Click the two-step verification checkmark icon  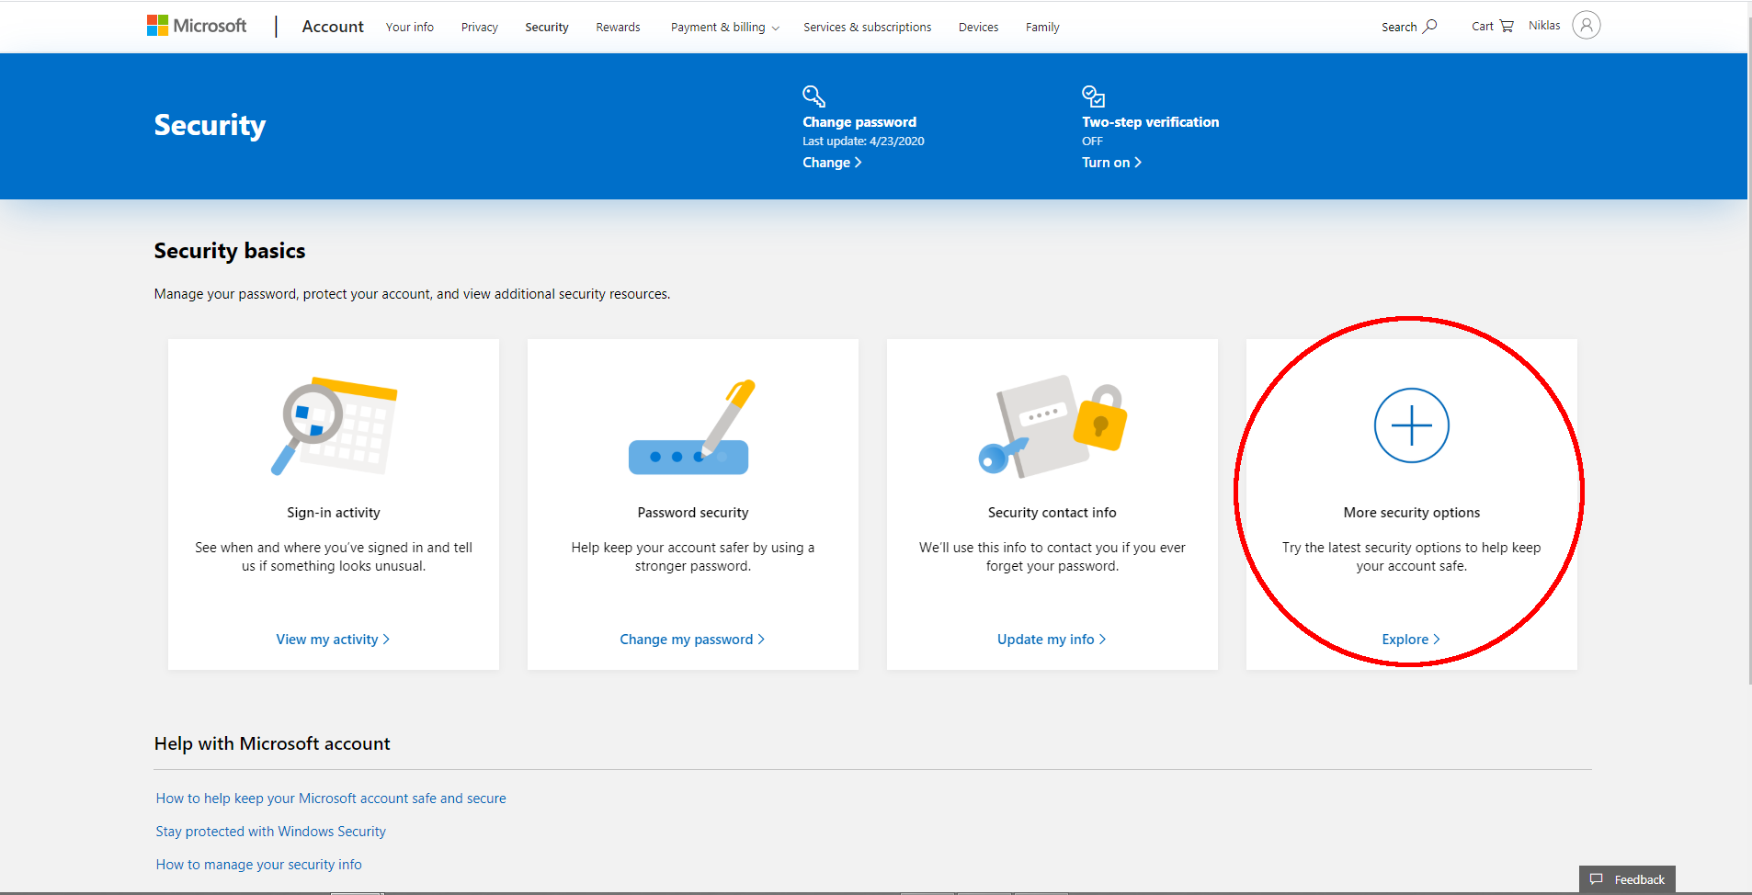pos(1093,96)
